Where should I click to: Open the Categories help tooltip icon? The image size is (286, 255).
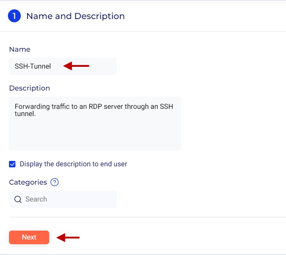(55, 182)
